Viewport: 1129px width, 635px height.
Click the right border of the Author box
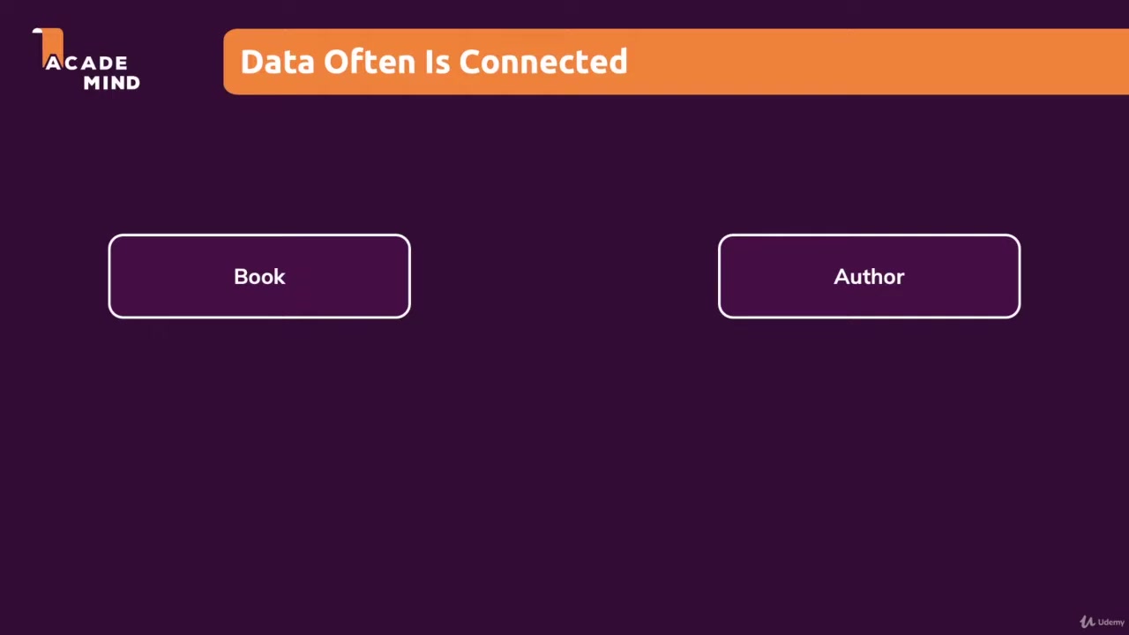coord(1020,276)
